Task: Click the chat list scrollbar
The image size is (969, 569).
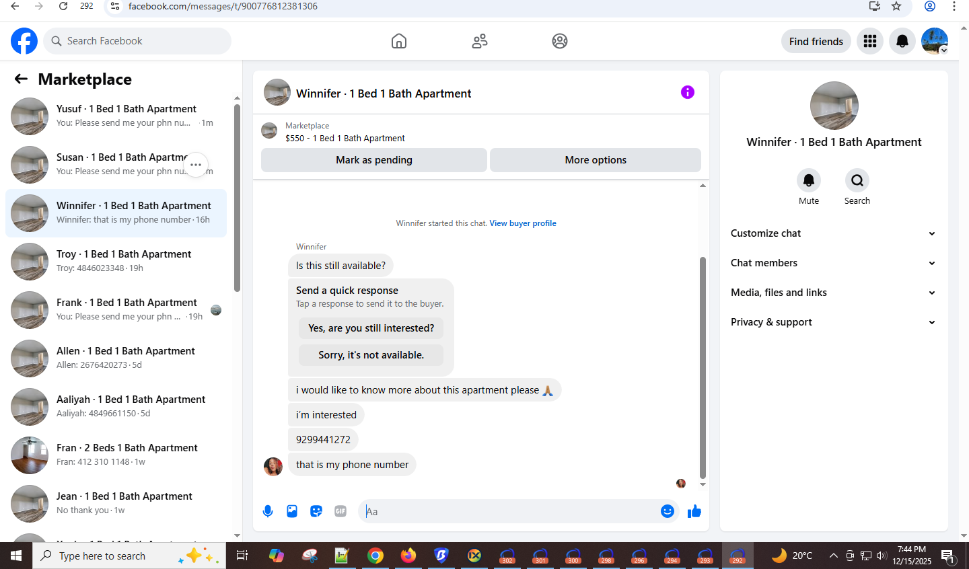Action: click(x=237, y=198)
